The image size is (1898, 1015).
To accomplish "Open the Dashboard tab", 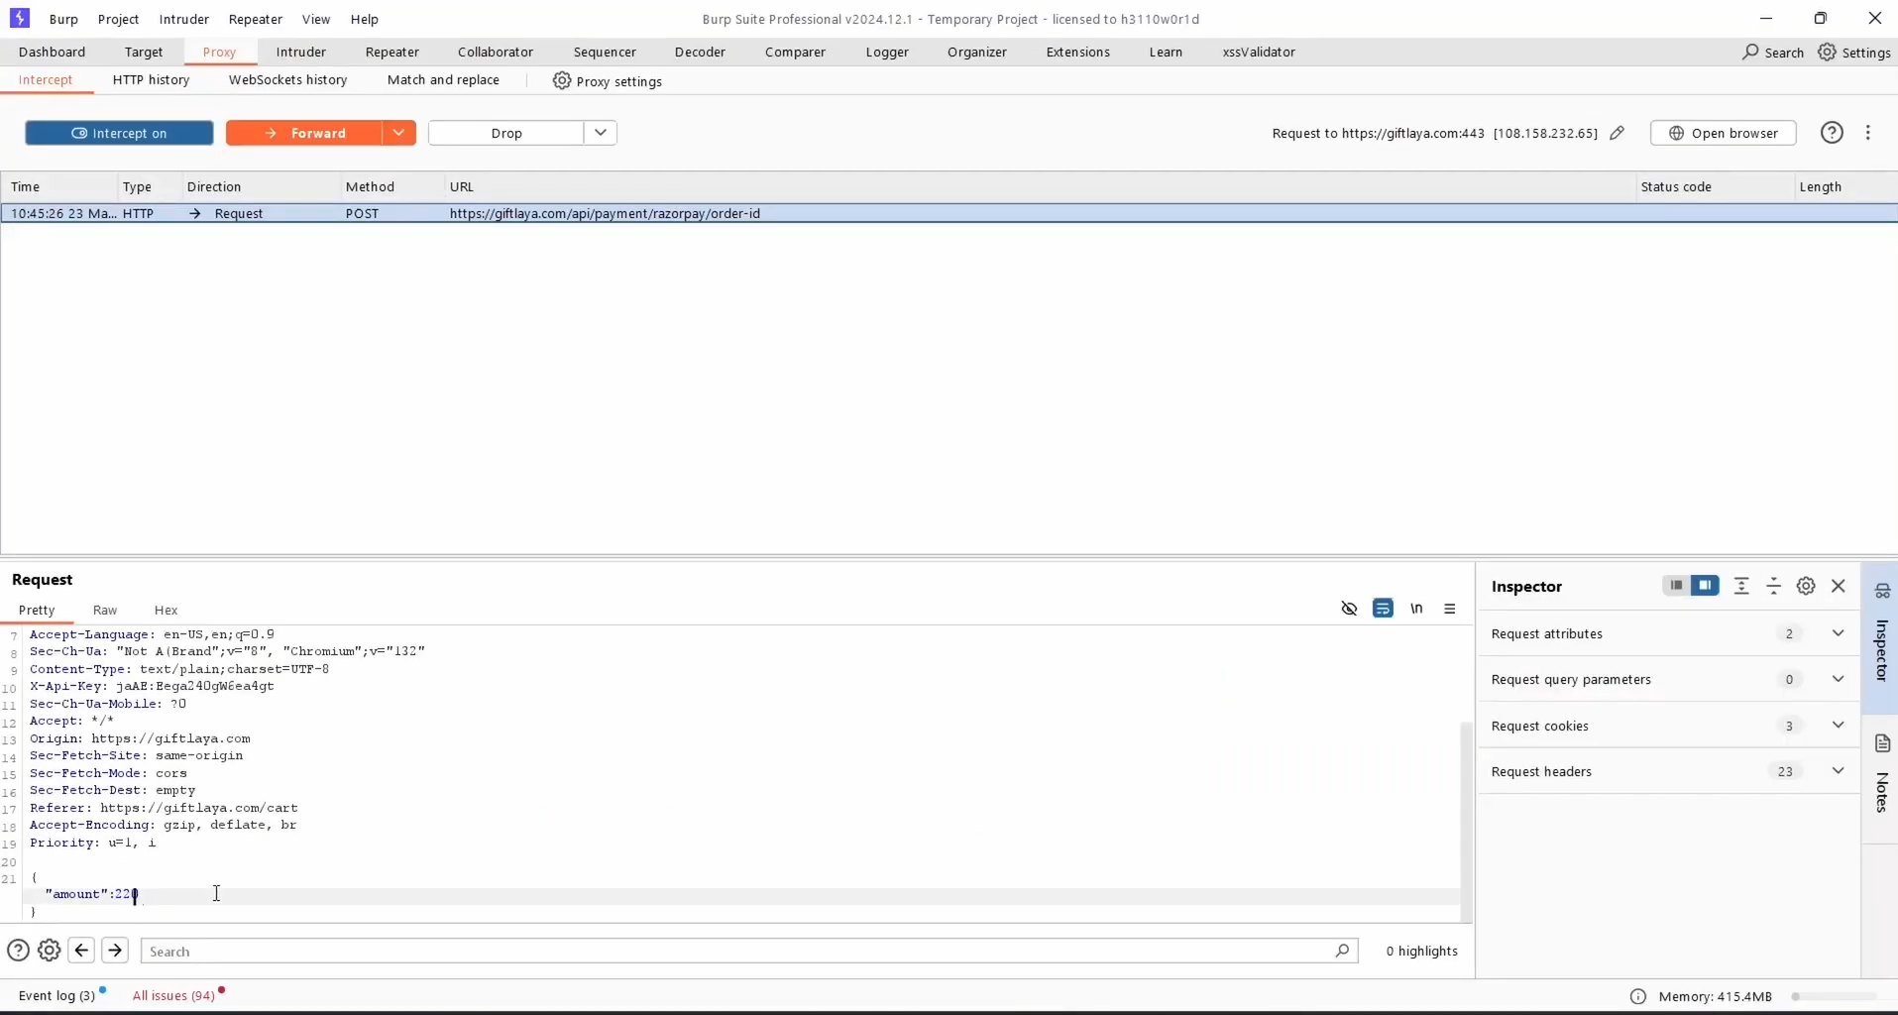I will 52,52.
